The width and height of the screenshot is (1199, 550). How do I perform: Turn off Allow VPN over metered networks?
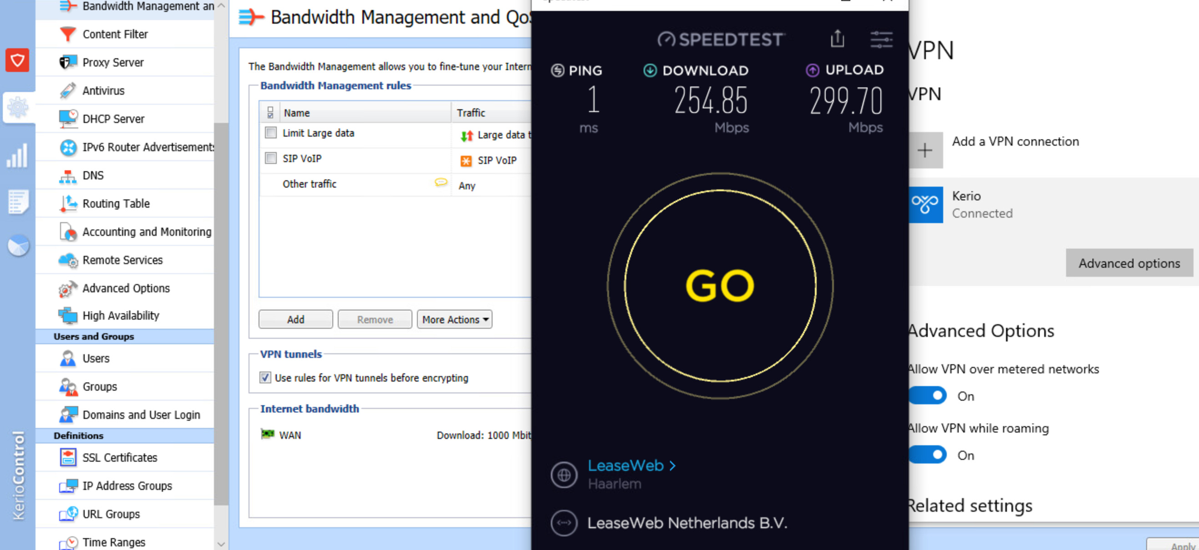[928, 395]
